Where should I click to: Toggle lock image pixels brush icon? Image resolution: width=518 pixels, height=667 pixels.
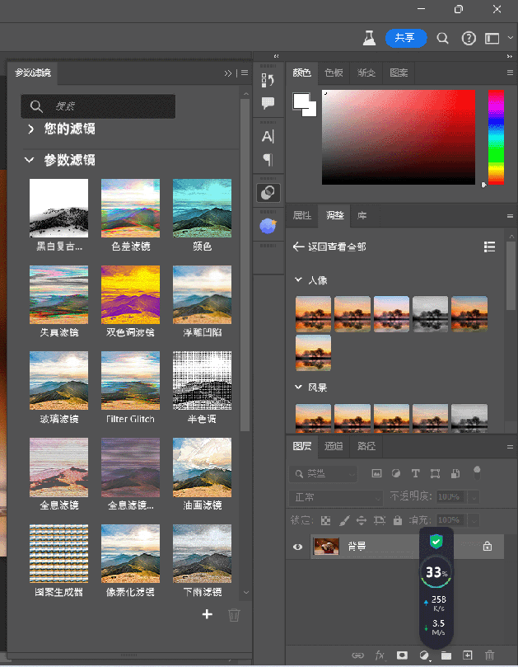344,519
